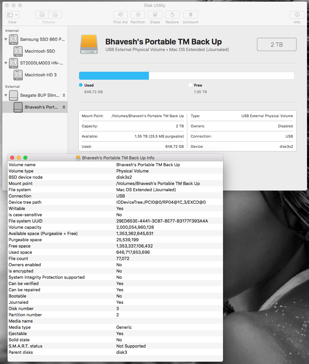Click the Purgeable space 25,539,199 value

pos(127,240)
